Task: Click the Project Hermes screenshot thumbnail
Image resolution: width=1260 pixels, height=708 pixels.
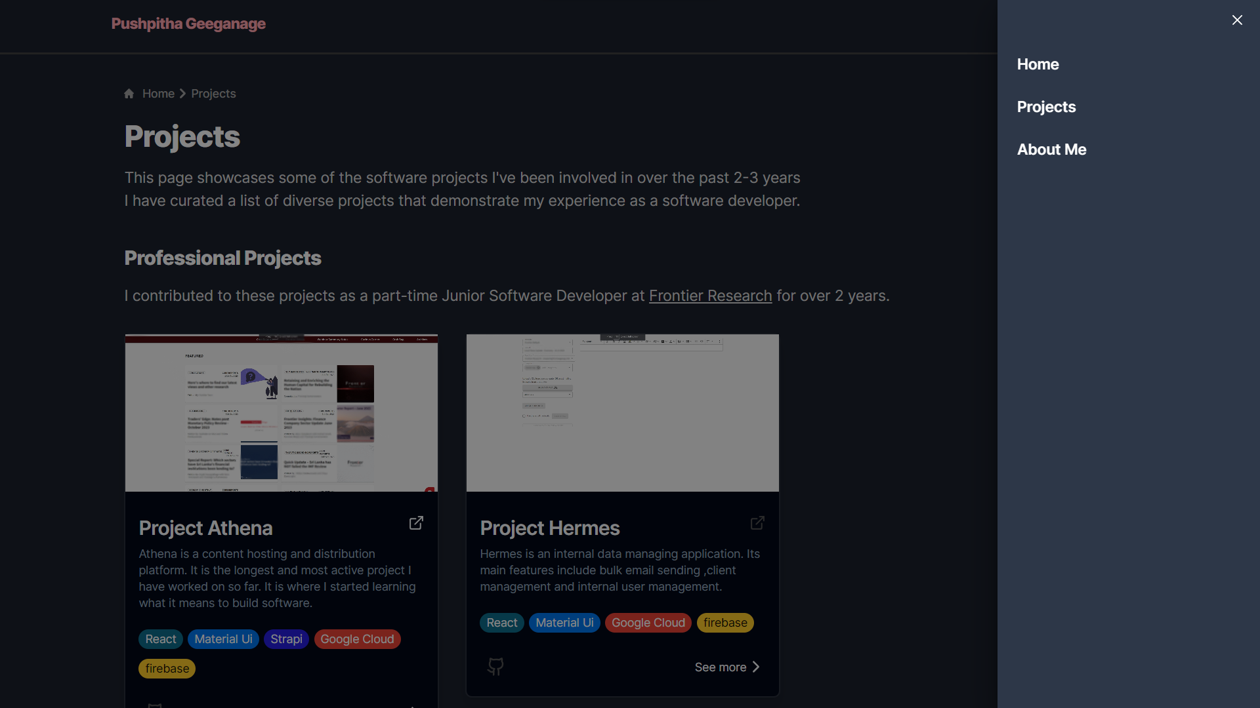Action: 622,413
